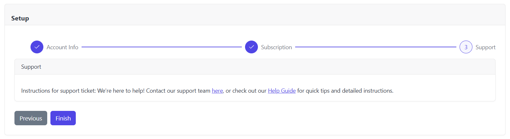Click the "Instructions for support ticket" text
This screenshot has width=510, height=139.
[x=58, y=91]
